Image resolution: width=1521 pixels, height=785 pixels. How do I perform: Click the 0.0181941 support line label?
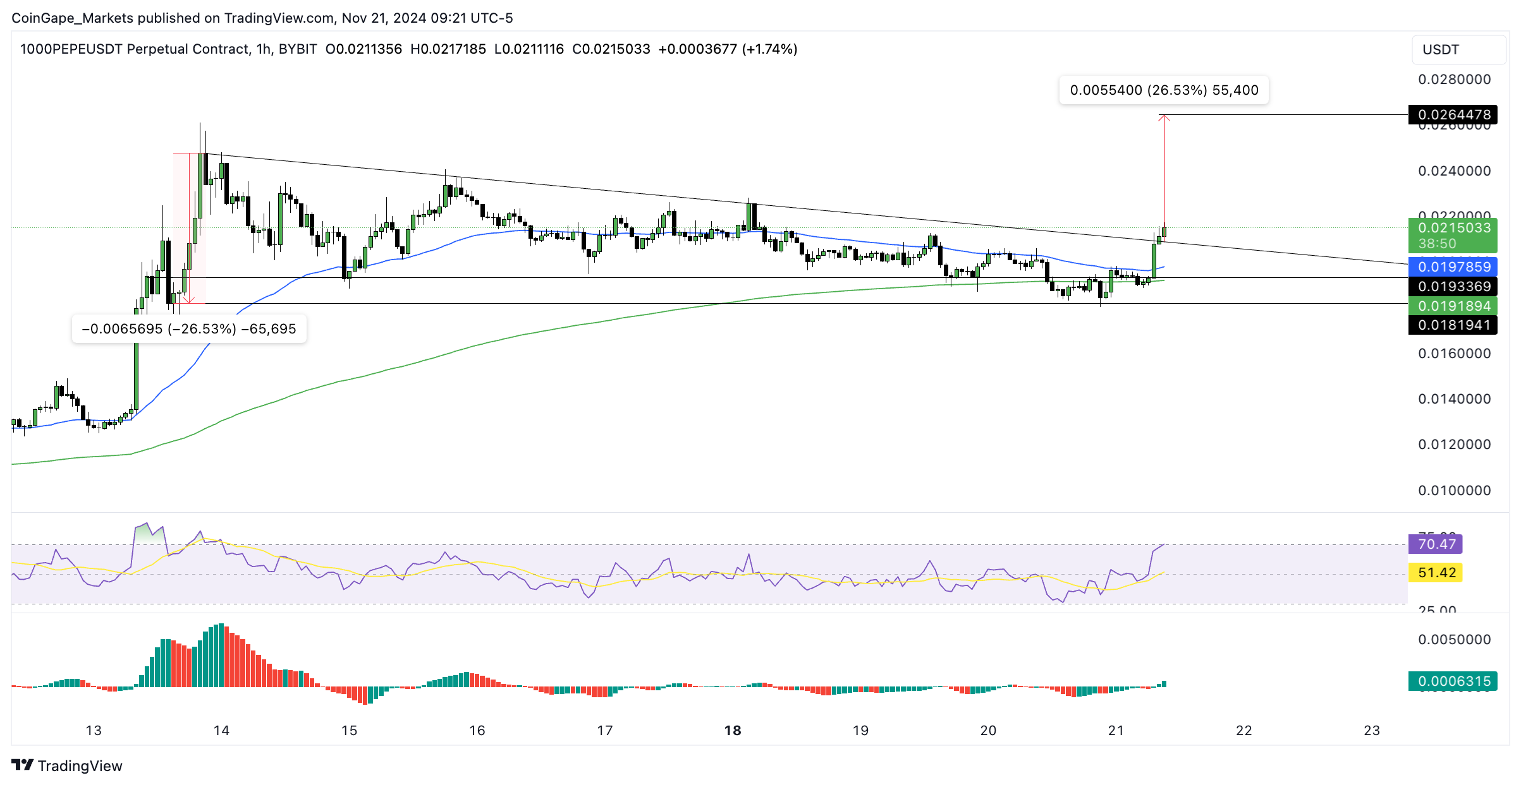click(1453, 325)
